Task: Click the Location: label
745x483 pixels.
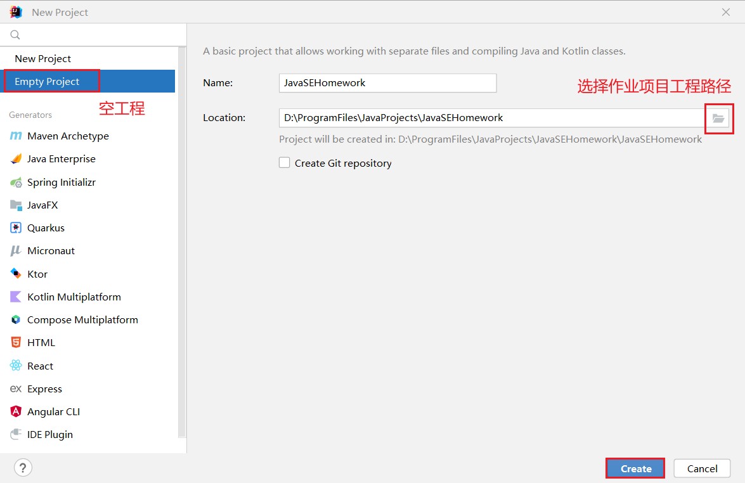Action: click(x=224, y=117)
